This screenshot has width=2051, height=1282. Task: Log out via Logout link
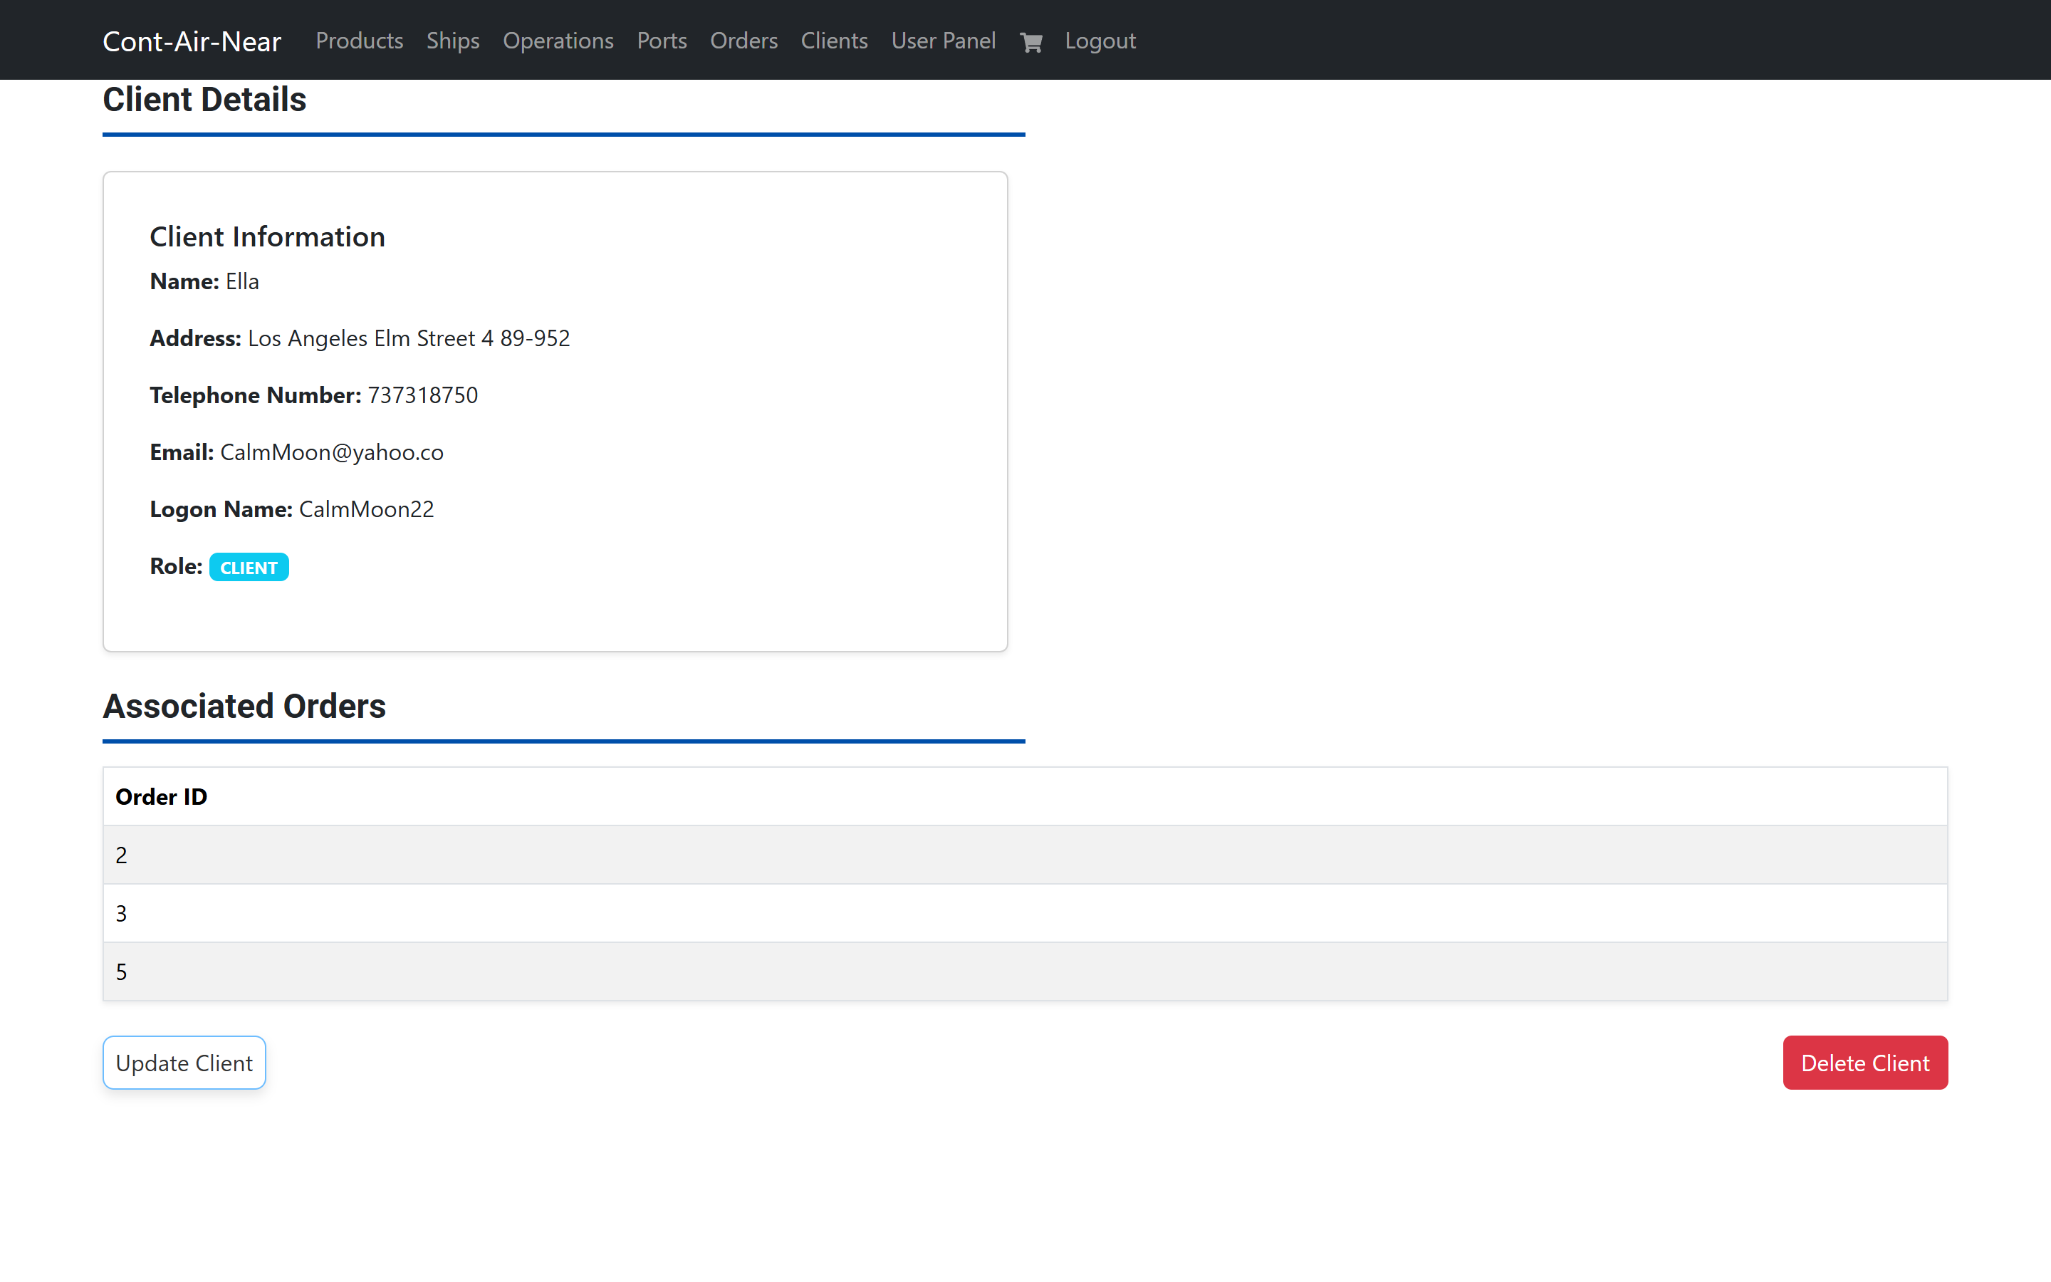click(x=1100, y=41)
